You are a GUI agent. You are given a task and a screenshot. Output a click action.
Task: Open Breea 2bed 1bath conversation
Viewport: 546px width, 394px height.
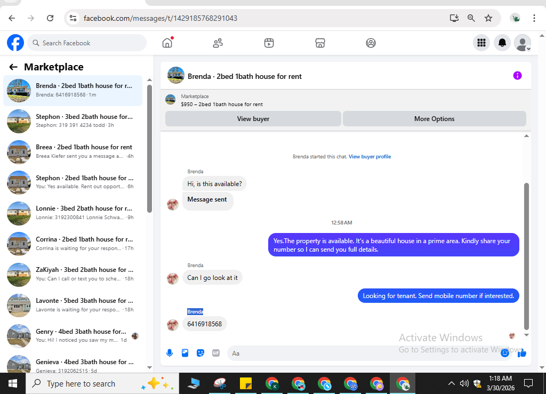point(73,151)
